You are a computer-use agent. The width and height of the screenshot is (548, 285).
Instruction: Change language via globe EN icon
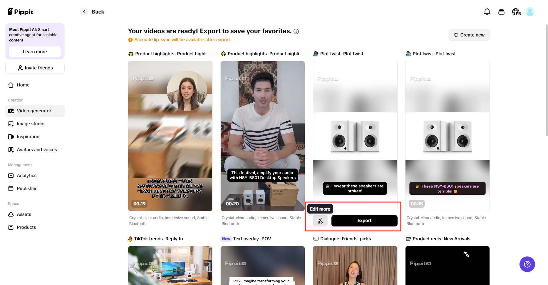click(x=516, y=12)
